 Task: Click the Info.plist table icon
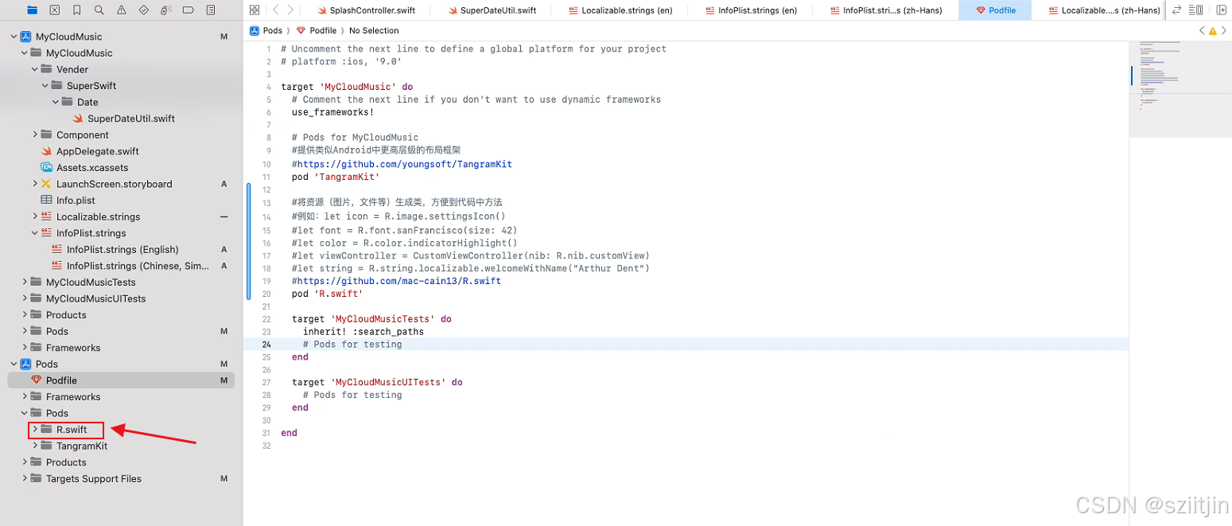pos(46,200)
